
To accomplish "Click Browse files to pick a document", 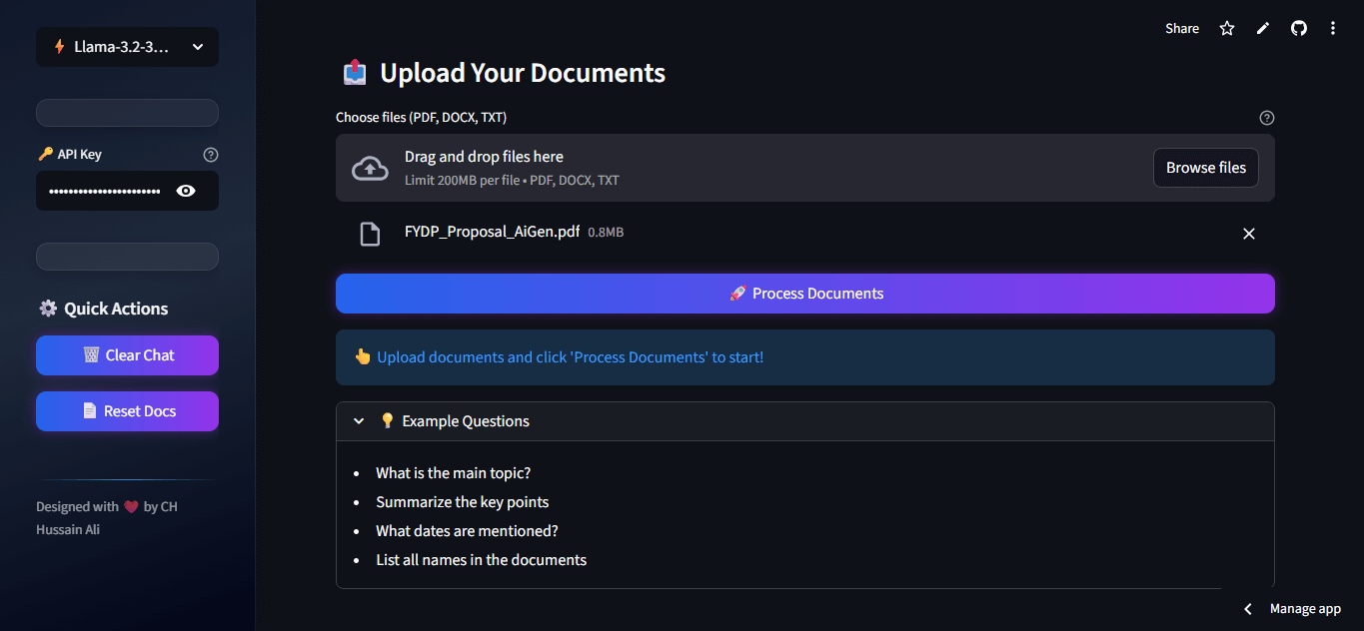I will coord(1205,167).
